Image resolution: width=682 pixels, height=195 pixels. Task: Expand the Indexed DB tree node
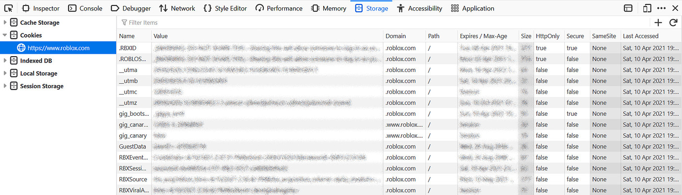coord(5,61)
